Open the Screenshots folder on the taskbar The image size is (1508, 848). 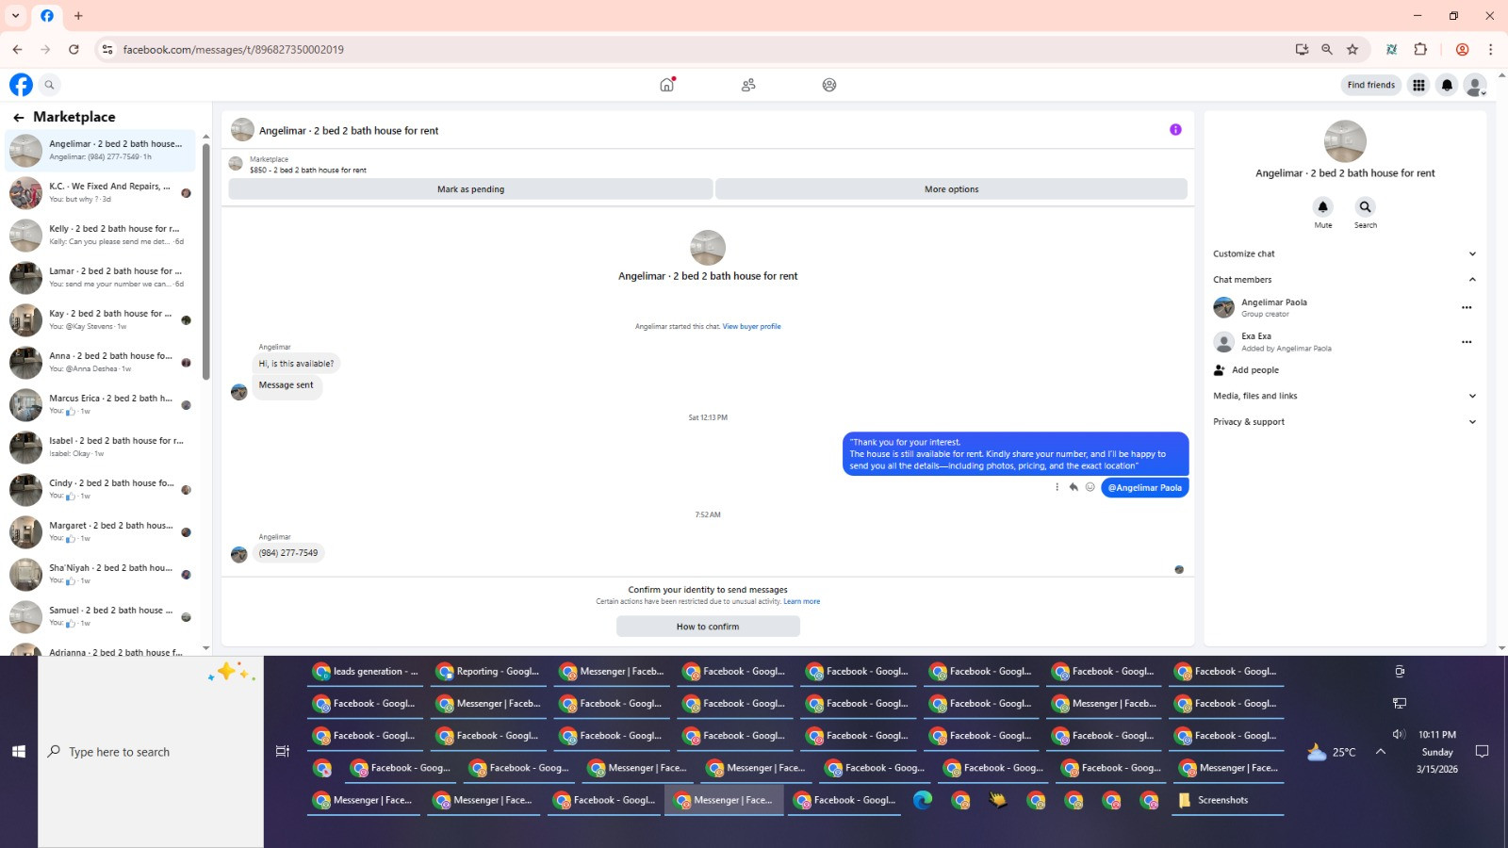coord(1227,800)
